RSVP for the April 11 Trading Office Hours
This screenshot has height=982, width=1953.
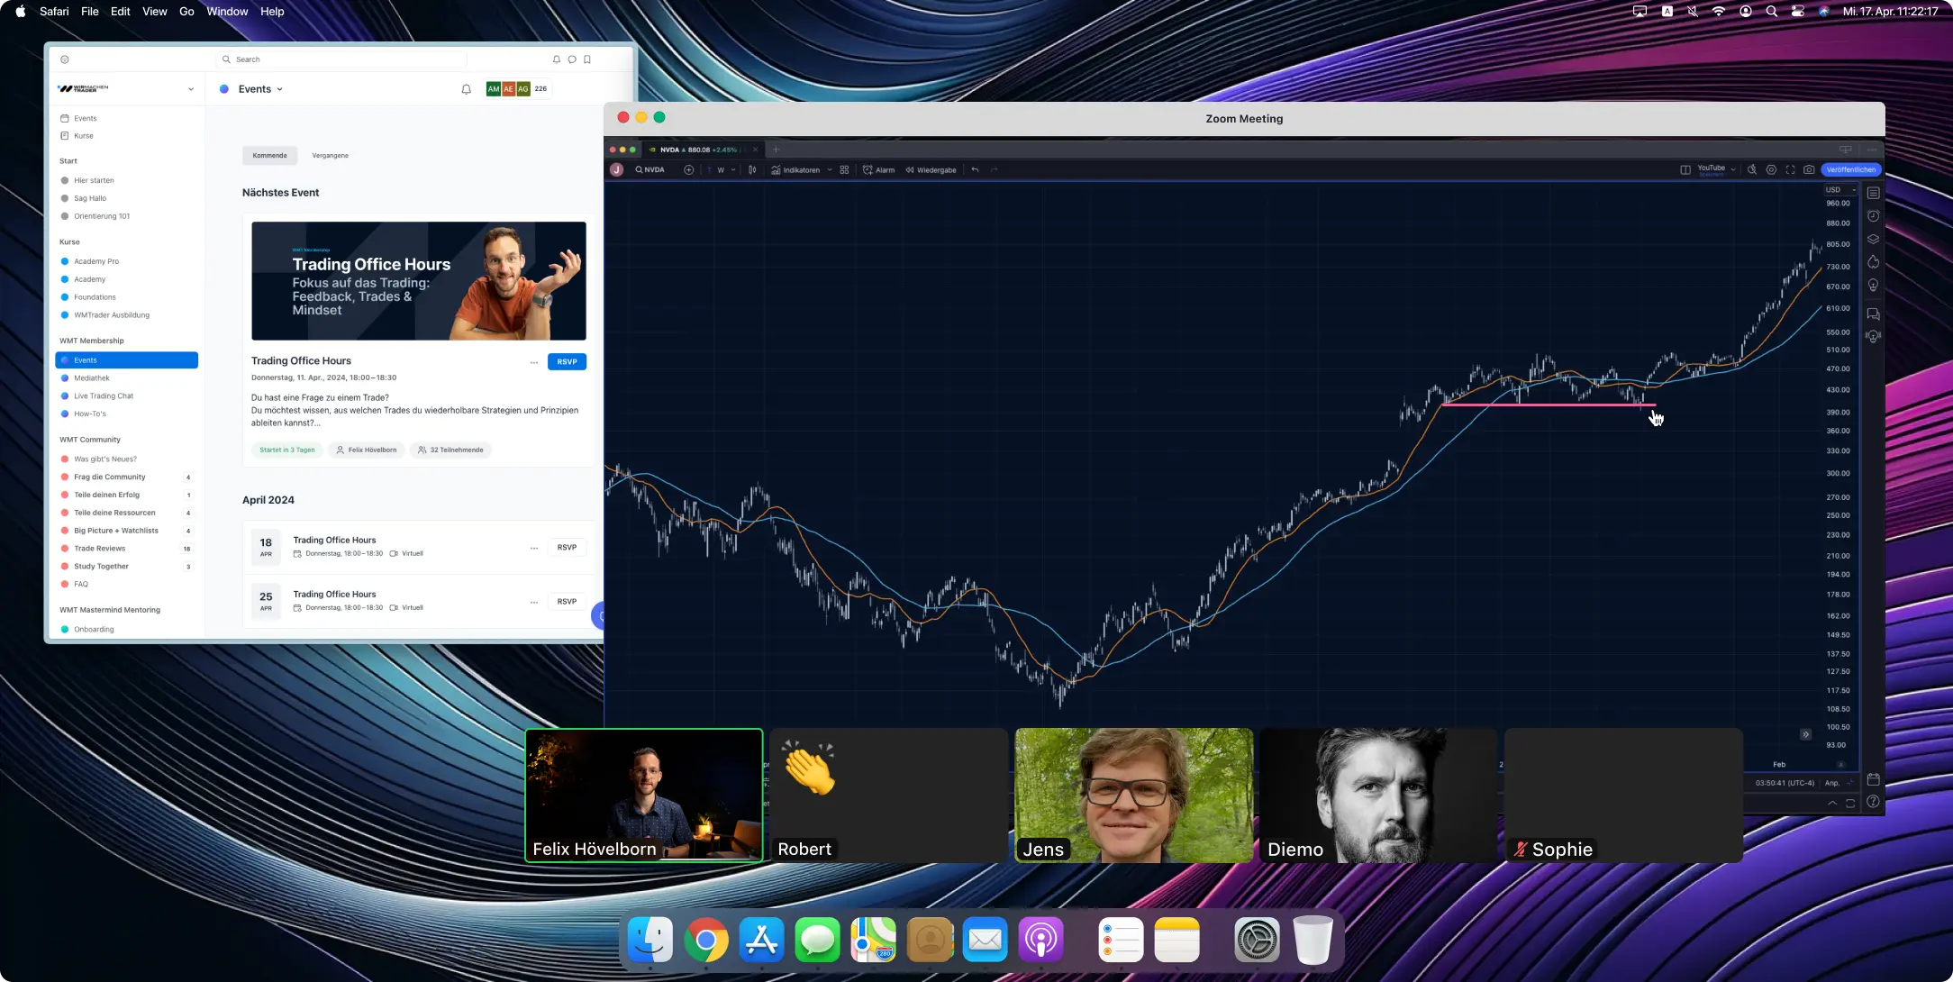point(567,362)
